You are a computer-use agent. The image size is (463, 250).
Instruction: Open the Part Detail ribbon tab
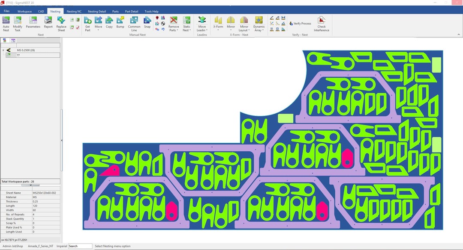(132, 12)
